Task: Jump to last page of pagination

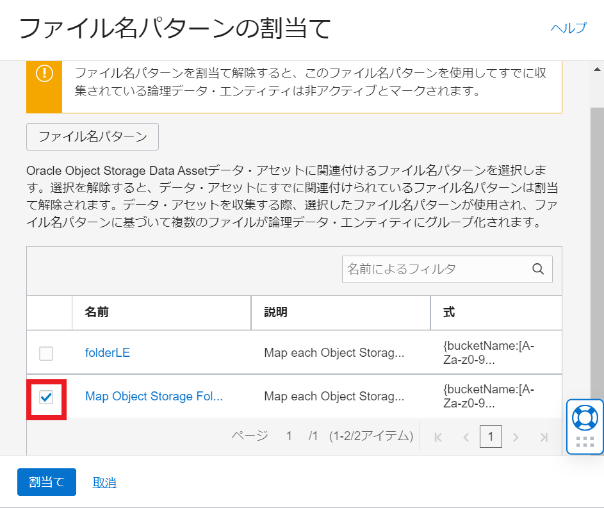Action: [544, 437]
